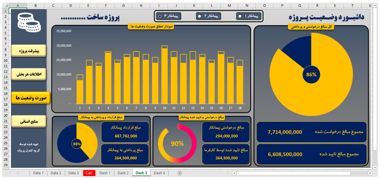380x179 pixels.
Task: Open the اطلاعات هر بخش button
Action: [x=29, y=74]
